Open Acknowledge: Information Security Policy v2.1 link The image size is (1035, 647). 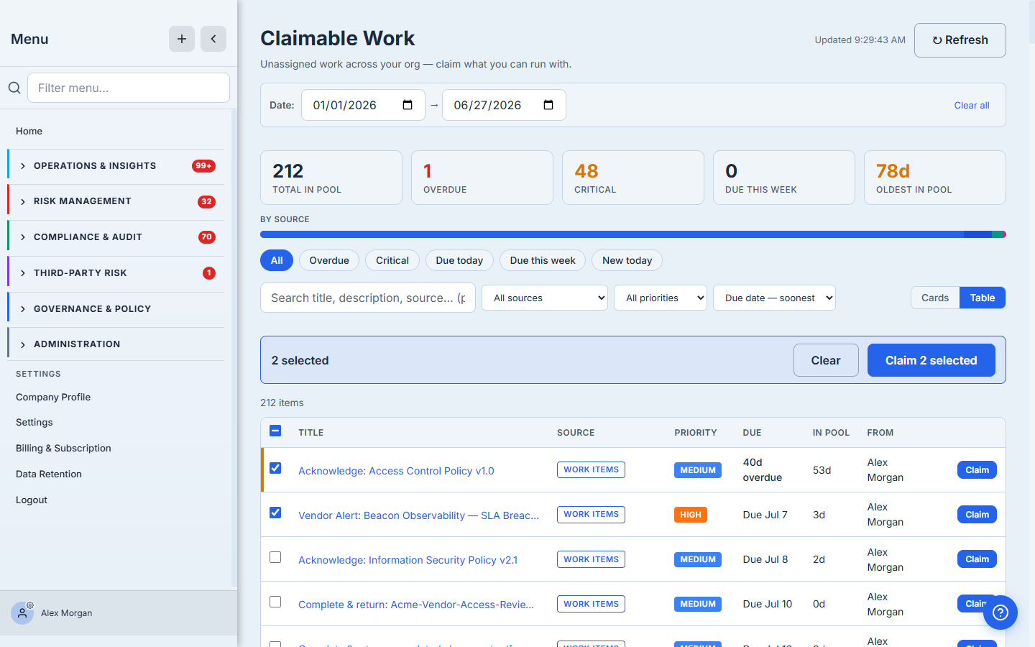coord(408,560)
